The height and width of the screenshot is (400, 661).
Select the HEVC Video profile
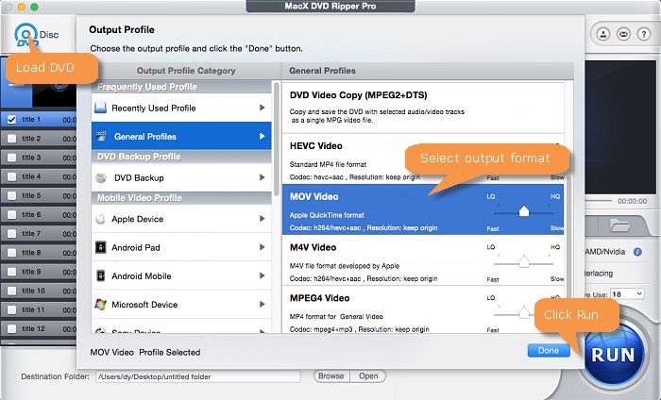[423, 158]
